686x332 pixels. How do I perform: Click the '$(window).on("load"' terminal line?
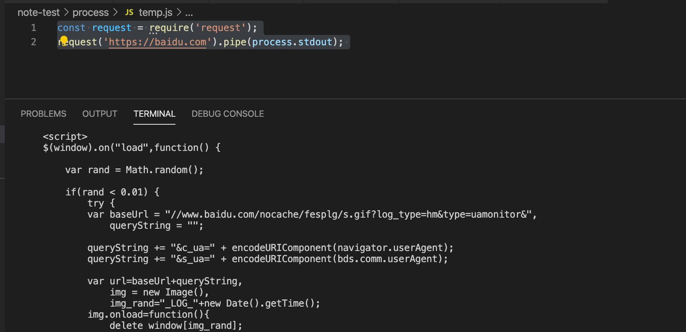(132, 148)
